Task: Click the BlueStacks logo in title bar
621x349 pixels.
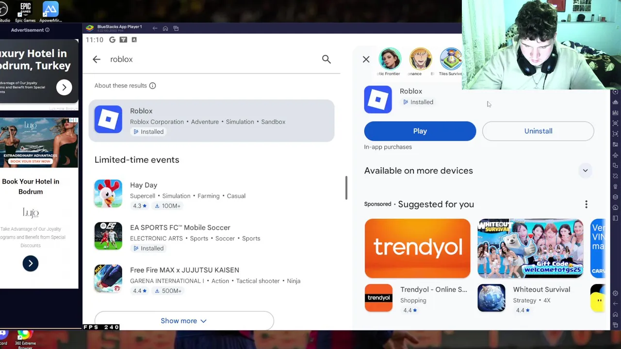Action: pos(90,28)
